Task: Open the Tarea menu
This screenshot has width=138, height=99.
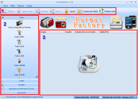Action: pyautogui.click(x=5, y=6)
